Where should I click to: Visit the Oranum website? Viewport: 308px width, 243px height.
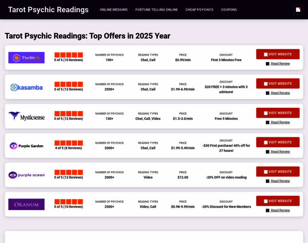(278, 201)
